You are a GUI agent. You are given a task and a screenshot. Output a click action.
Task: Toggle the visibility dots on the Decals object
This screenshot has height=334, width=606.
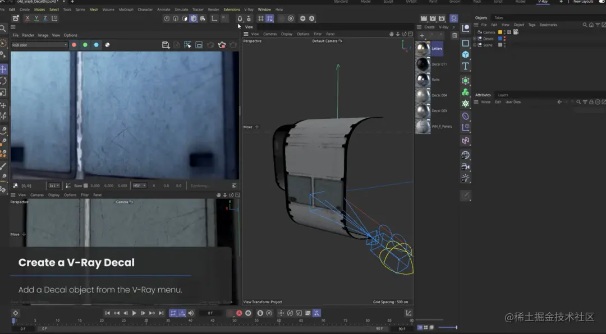click(x=506, y=39)
